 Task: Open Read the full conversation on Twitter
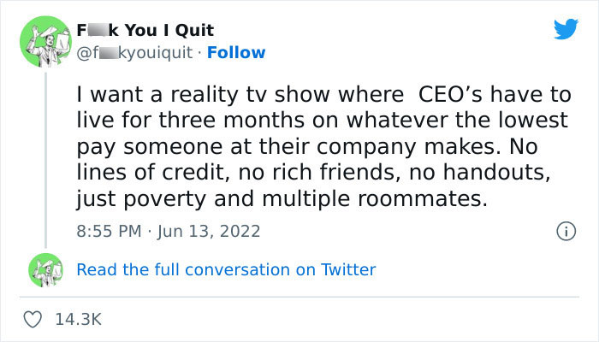pyautogui.click(x=226, y=269)
